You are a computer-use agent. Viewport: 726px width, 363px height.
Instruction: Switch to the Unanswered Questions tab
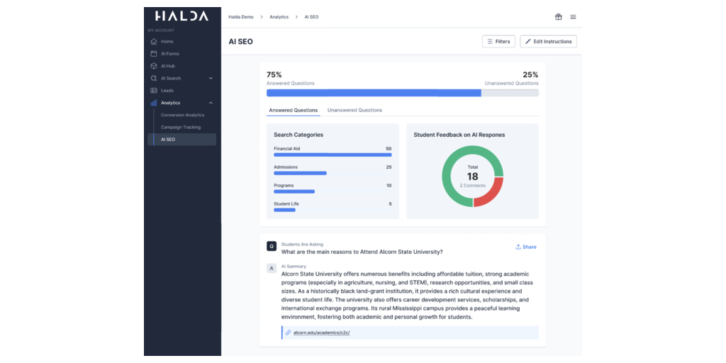click(354, 111)
